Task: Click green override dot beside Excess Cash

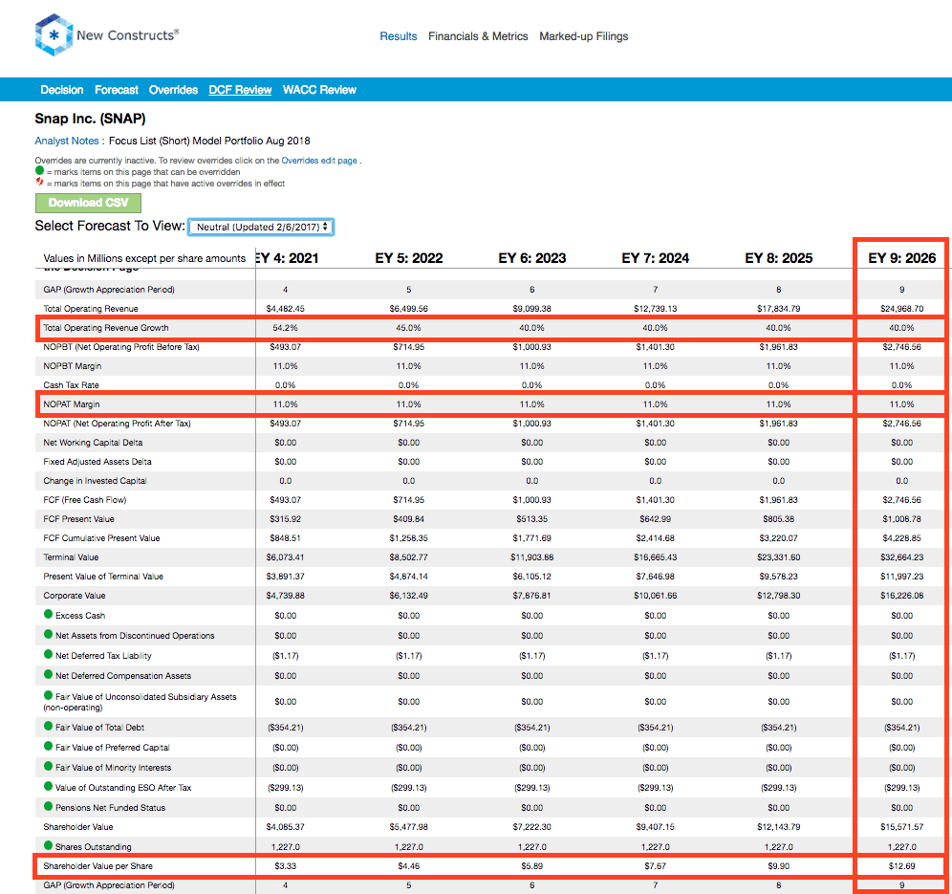Action: tap(48, 614)
